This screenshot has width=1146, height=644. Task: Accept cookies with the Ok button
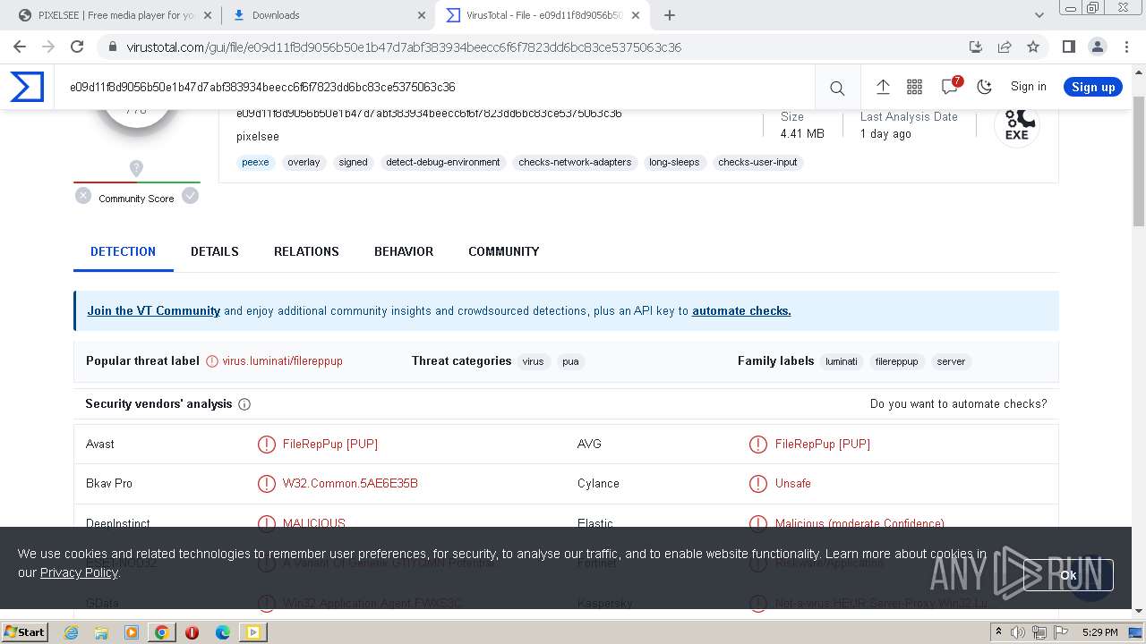point(1068,575)
